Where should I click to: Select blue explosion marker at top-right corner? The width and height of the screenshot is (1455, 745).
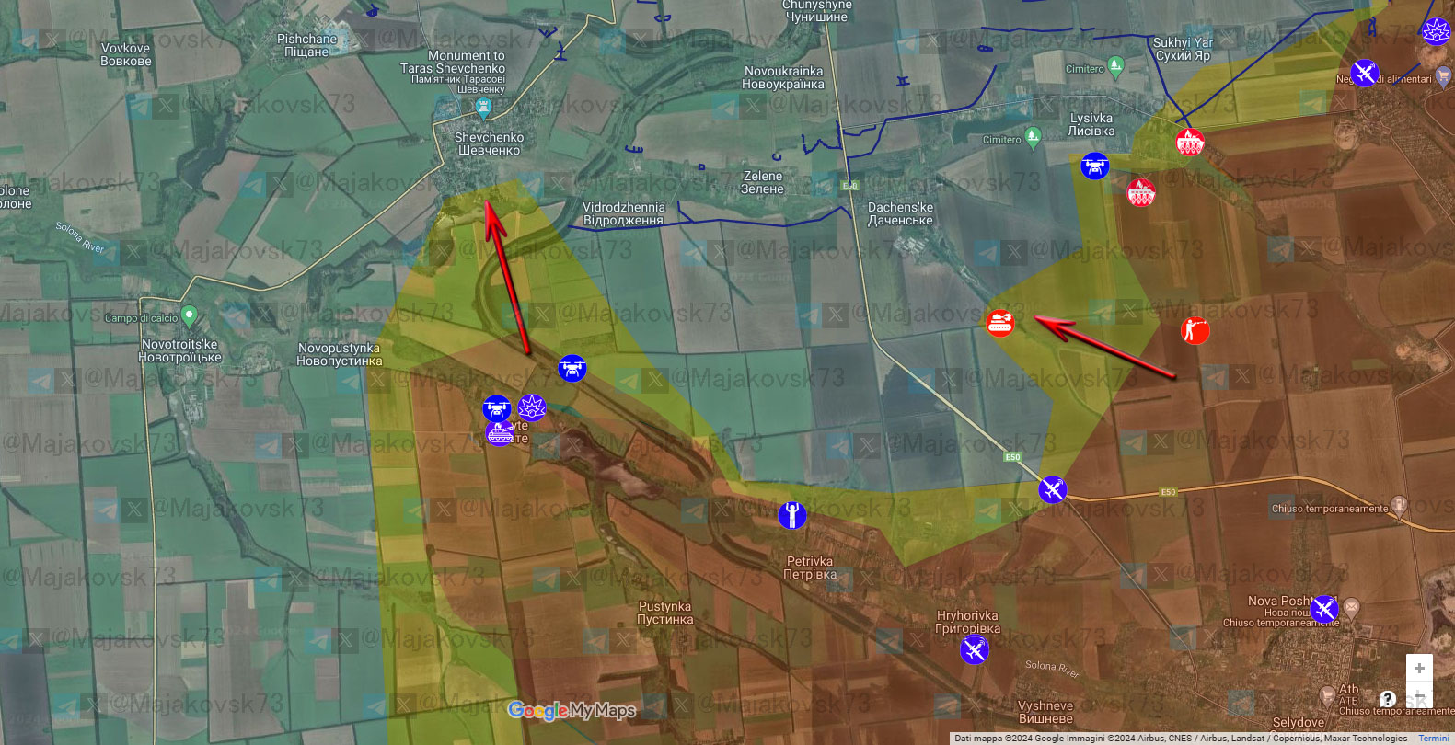click(x=1437, y=31)
